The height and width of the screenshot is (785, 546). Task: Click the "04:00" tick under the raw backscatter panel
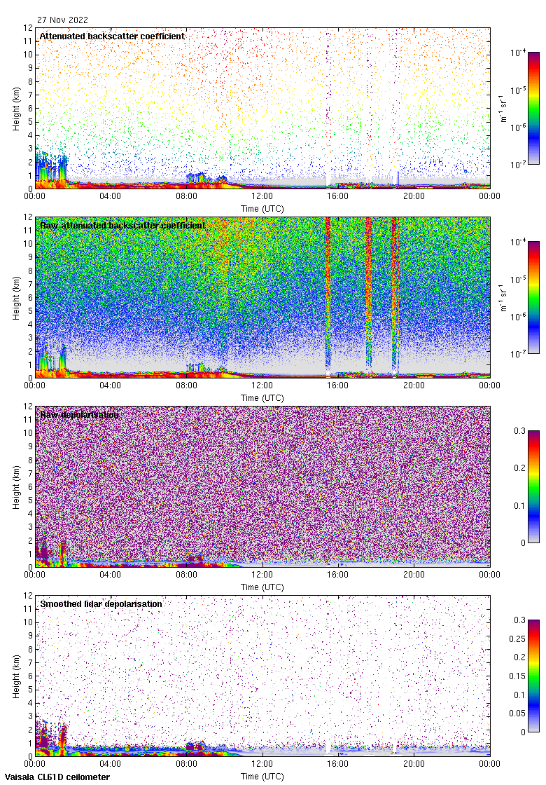(110, 385)
